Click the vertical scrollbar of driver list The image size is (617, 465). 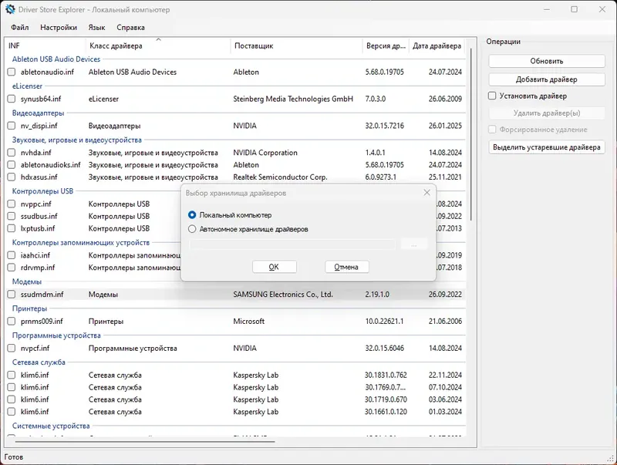[x=470, y=133]
